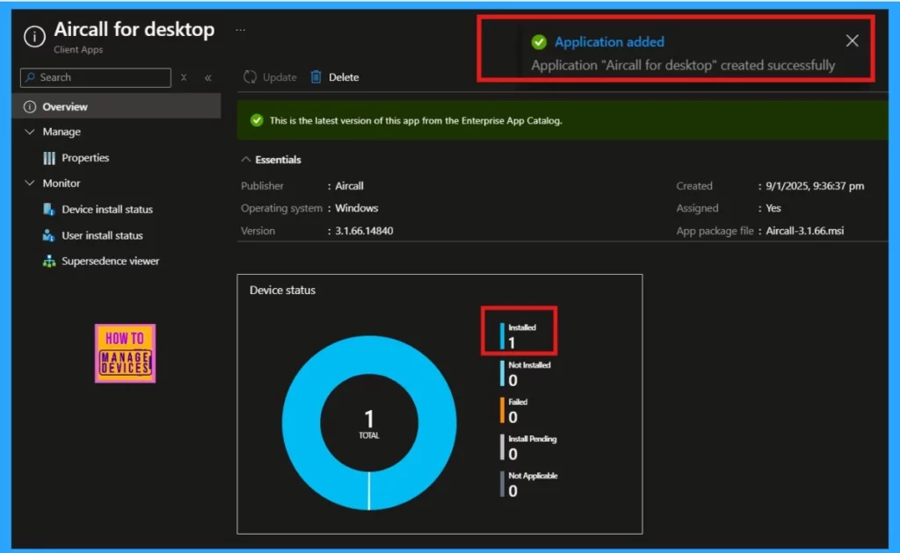Click the Device install status icon
The width and height of the screenshot is (900, 553).
click(49, 209)
